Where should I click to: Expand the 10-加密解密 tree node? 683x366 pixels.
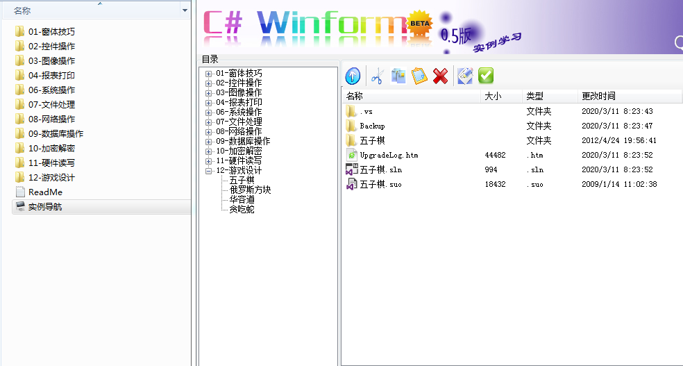pos(209,151)
